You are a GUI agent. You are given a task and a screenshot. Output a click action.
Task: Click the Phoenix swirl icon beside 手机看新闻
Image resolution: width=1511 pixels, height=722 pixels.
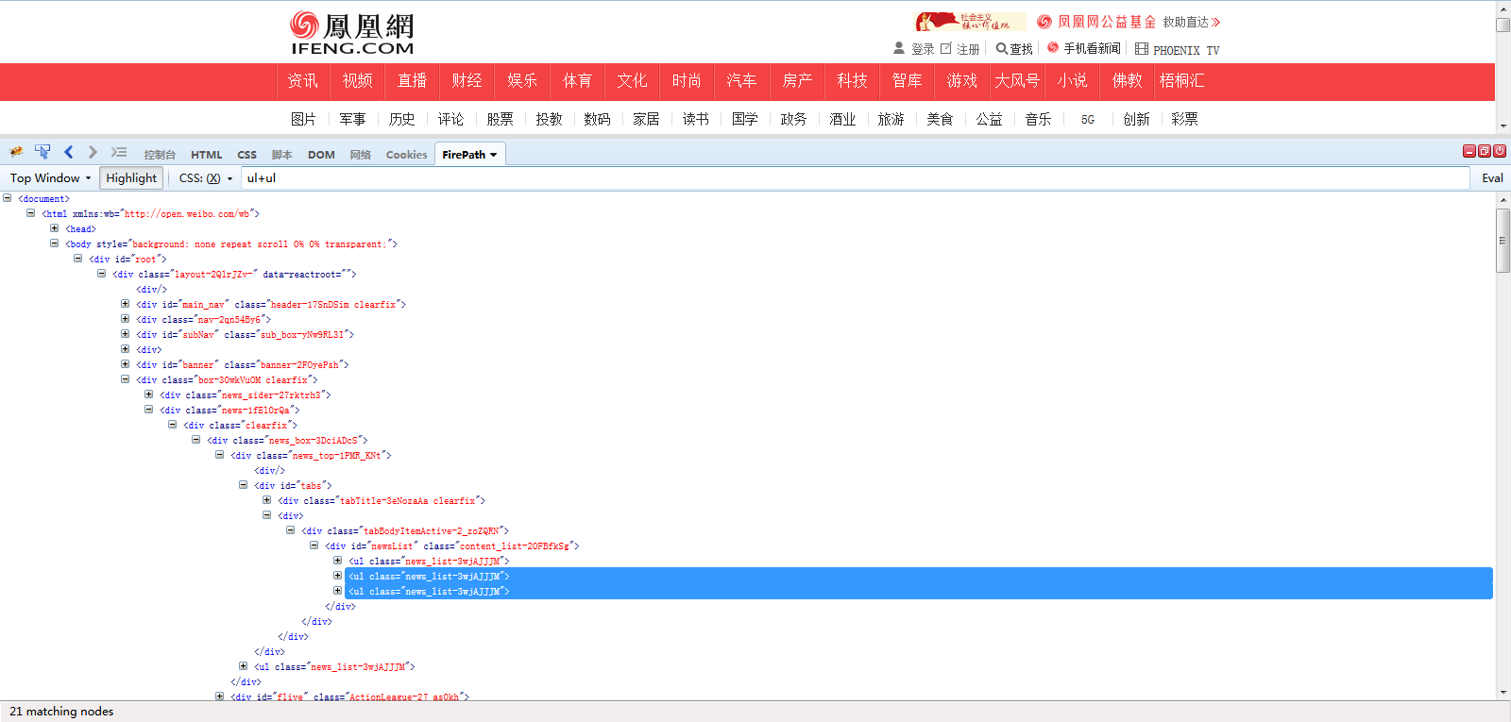pos(1053,47)
